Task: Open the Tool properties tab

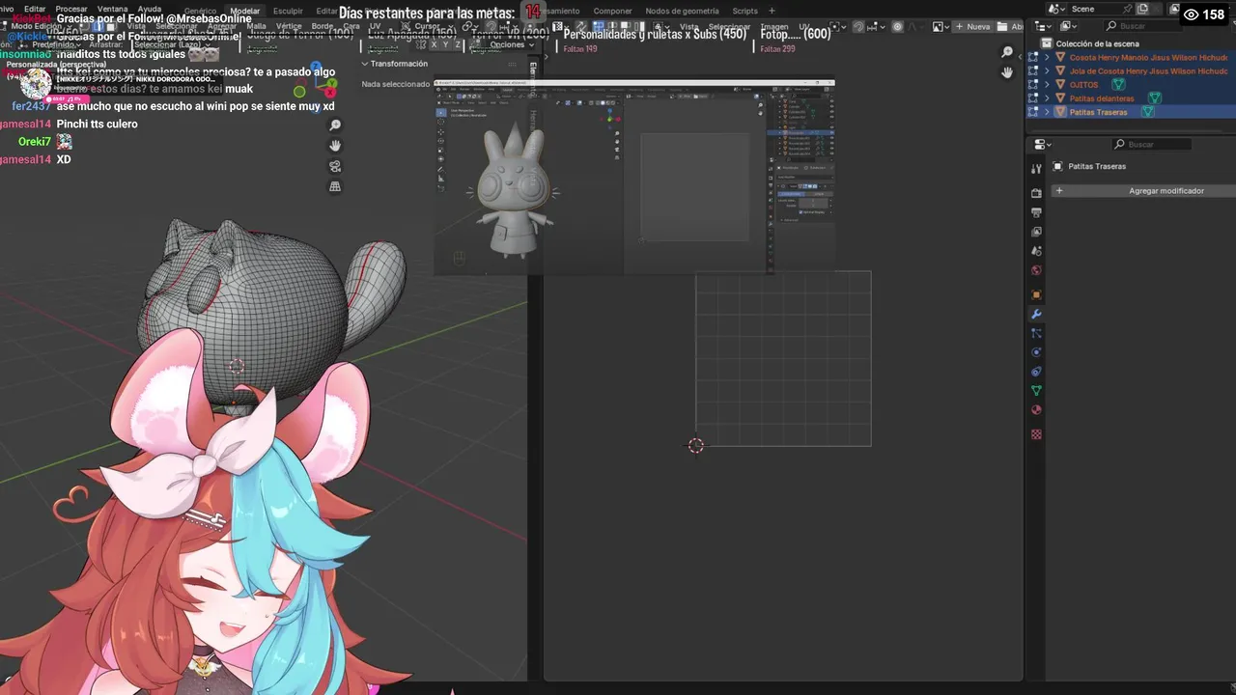Action: [x=1036, y=169]
